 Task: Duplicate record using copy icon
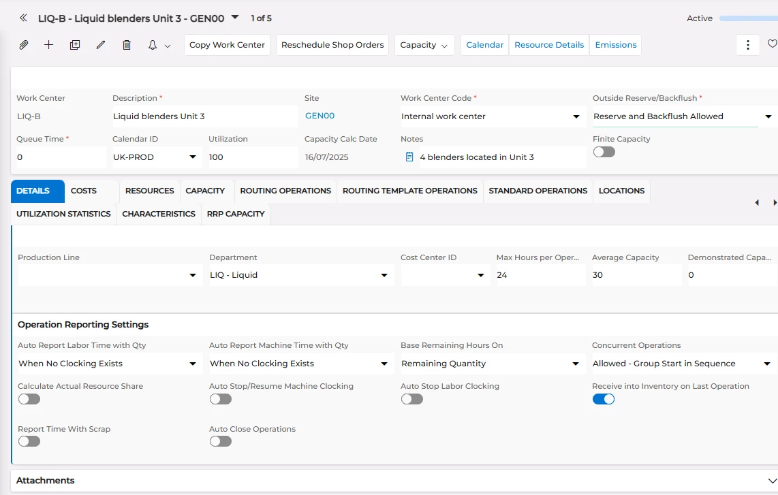[x=75, y=45]
